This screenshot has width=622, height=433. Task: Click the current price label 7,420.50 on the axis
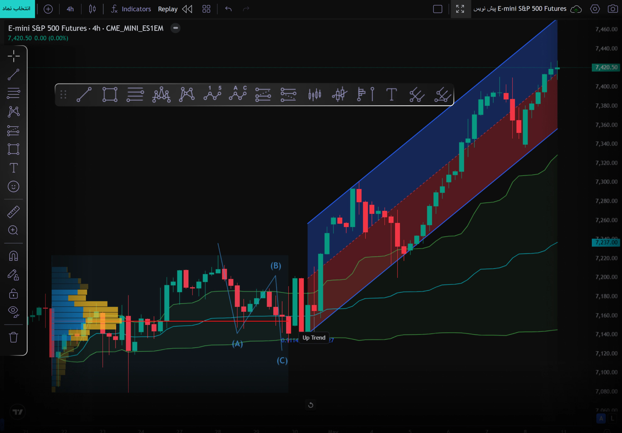point(606,67)
